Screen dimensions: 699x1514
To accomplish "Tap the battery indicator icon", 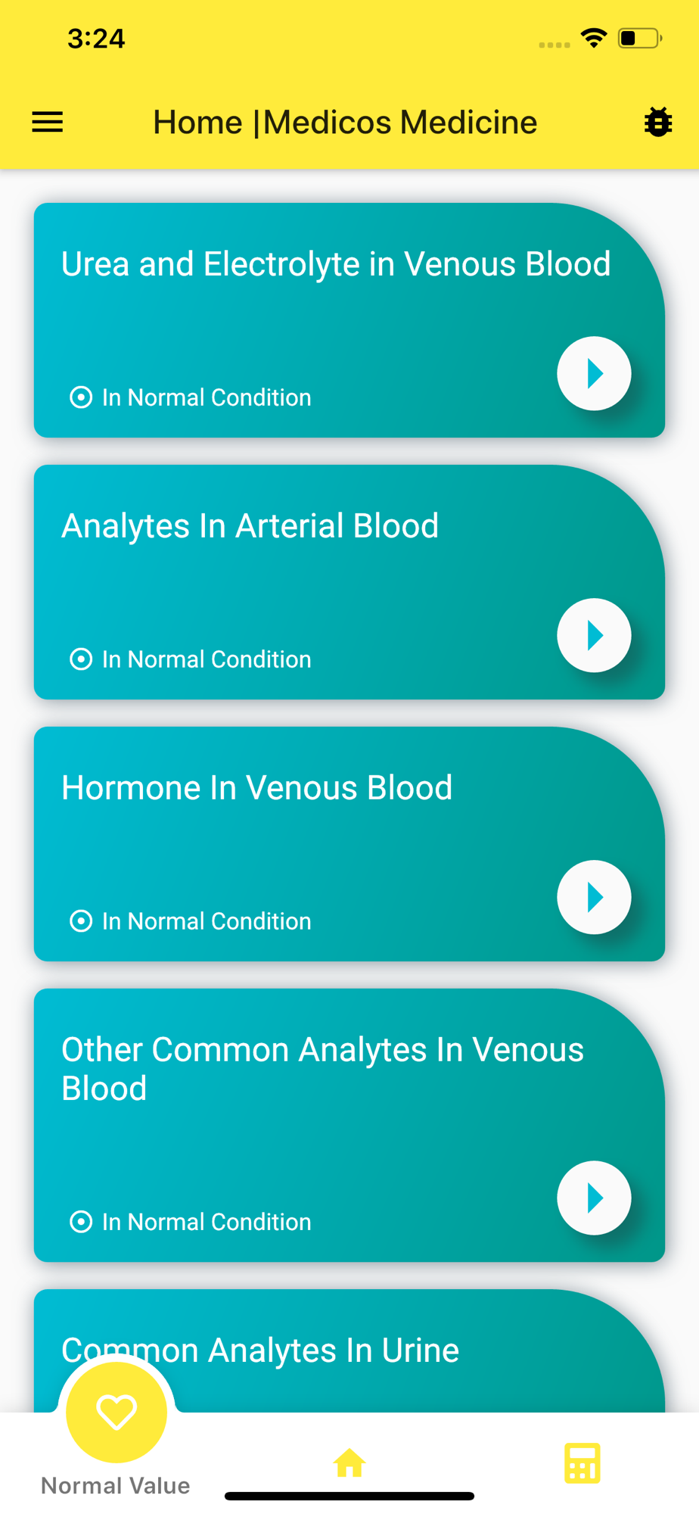I will click(x=640, y=38).
